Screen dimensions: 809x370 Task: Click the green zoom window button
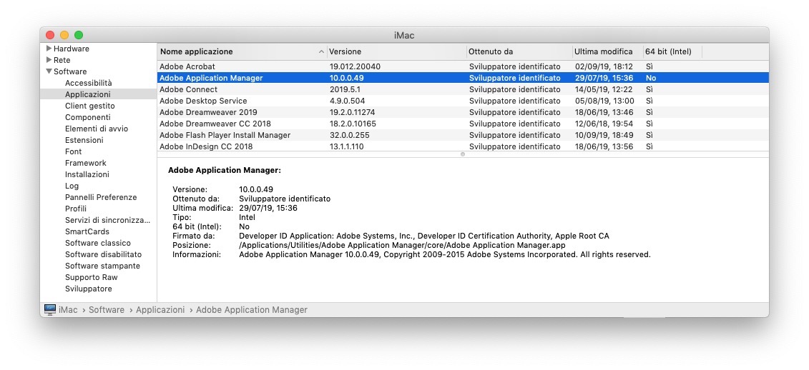click(79, 35)
